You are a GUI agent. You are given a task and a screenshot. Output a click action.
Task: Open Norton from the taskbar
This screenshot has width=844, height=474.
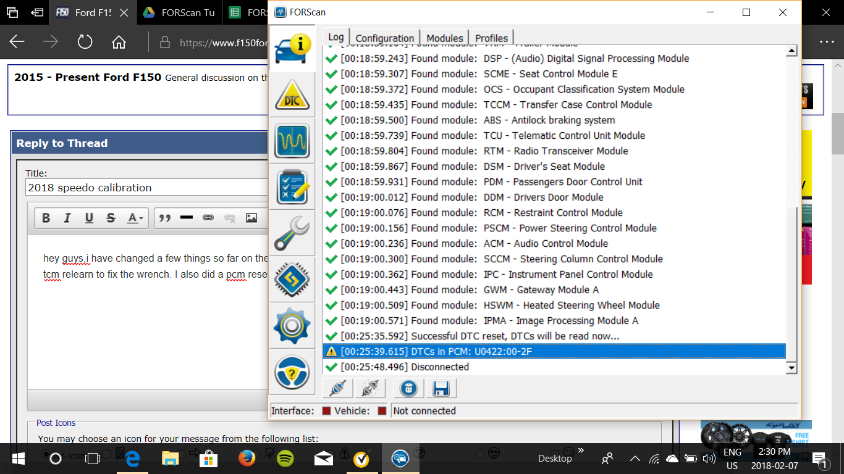coord(362,459)
